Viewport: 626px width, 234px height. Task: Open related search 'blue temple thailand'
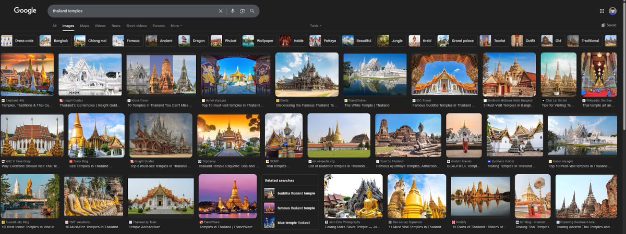290,223
